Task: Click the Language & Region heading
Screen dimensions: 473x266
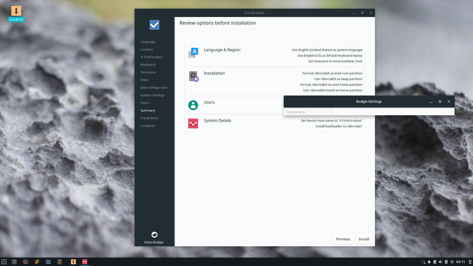Action: tap(222, 50)
